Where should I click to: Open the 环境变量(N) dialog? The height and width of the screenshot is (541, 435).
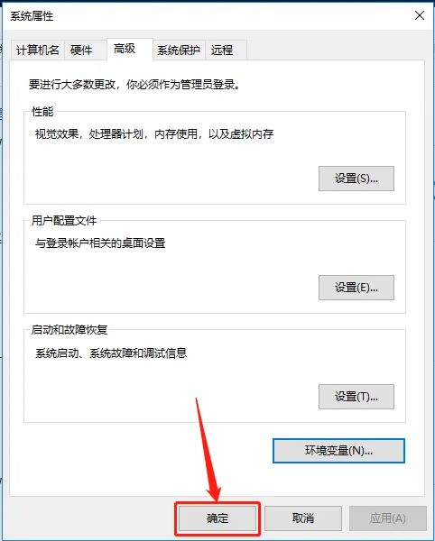tap(338, 451)
